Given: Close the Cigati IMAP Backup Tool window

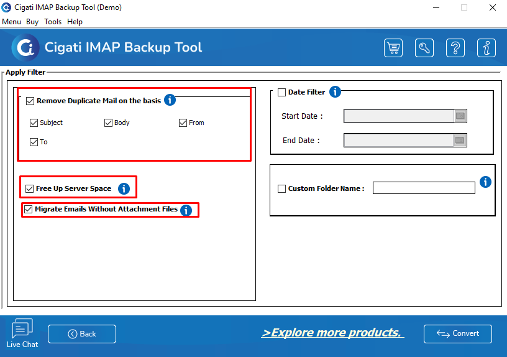Looking at the screenshot, I should [493, 7].
